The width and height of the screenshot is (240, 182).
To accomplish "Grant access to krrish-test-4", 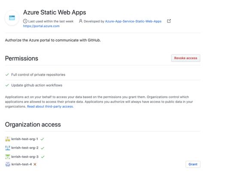I will 193,164.
